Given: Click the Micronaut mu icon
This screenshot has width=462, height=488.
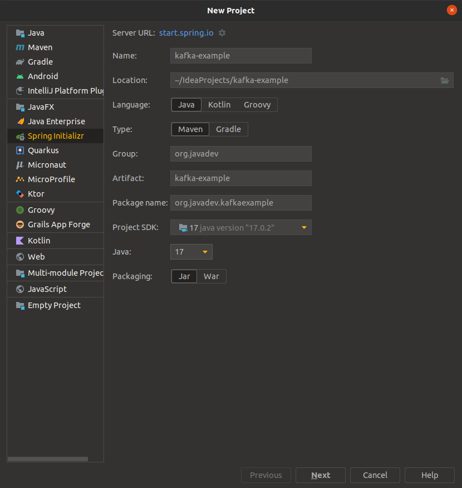Looking at the screenshot, I should tap(20, 165).
